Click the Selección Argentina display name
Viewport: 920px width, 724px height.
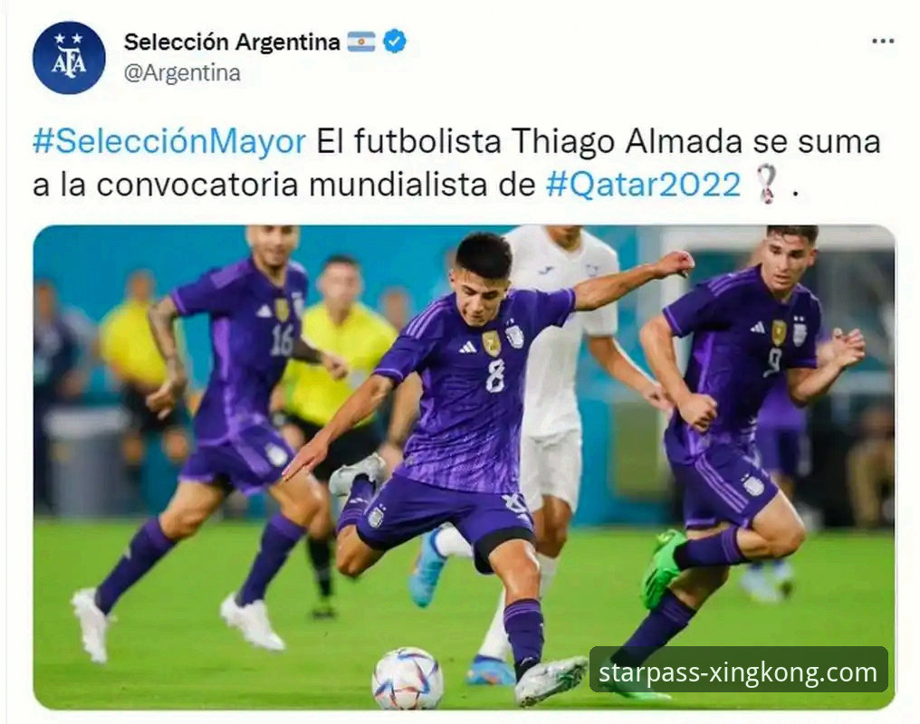pos(232,42)
